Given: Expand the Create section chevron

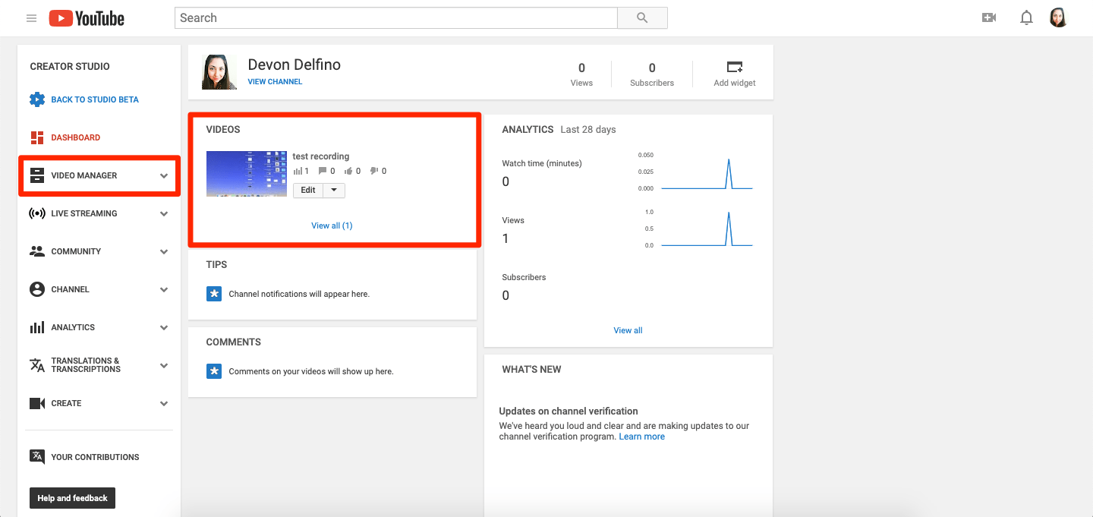Looking at the screenshot, I should coord(164,403).
